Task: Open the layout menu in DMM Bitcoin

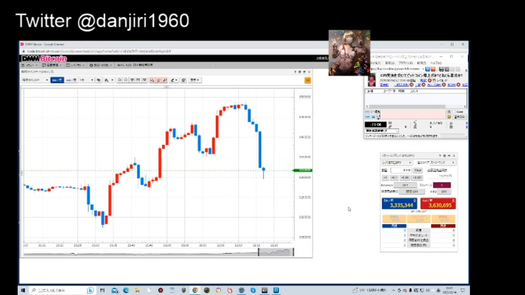Action: (75, 65)
